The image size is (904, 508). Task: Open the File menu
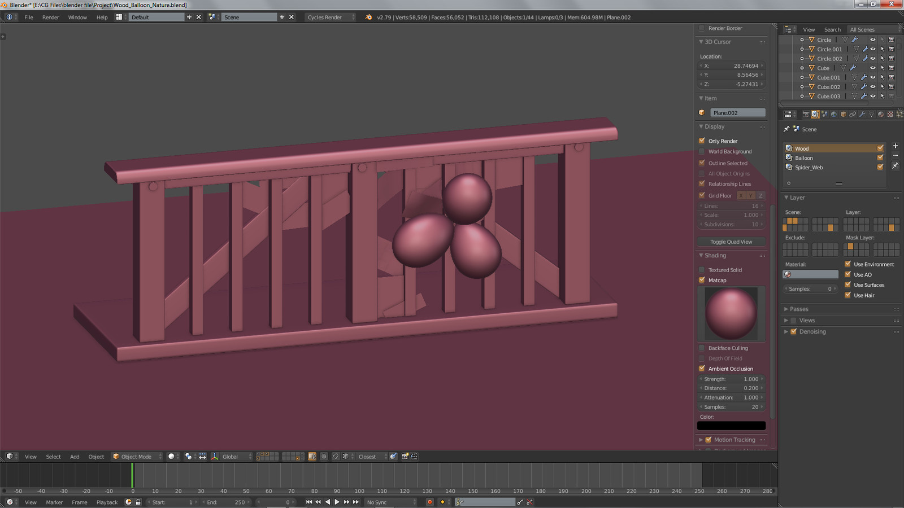(x=29, y=17)
